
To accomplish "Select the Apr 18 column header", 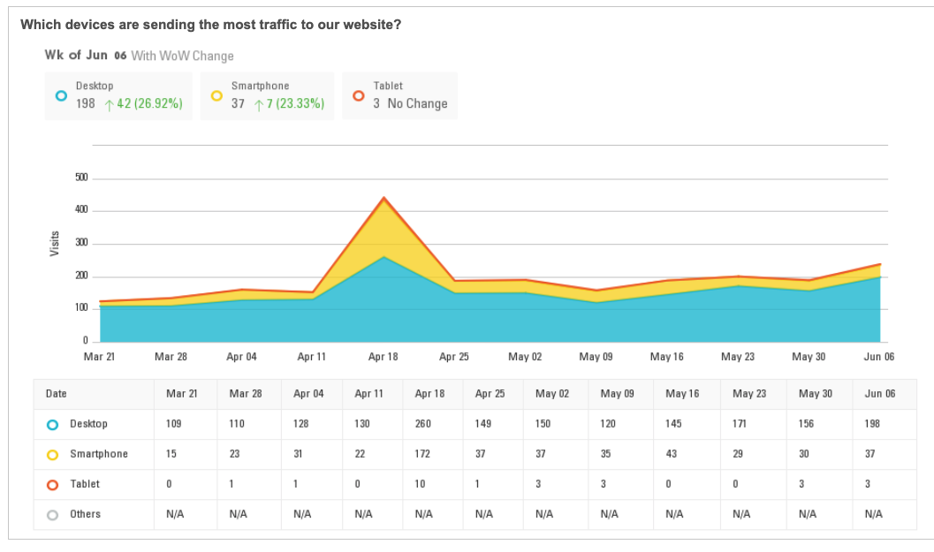I will coord(432,394).
